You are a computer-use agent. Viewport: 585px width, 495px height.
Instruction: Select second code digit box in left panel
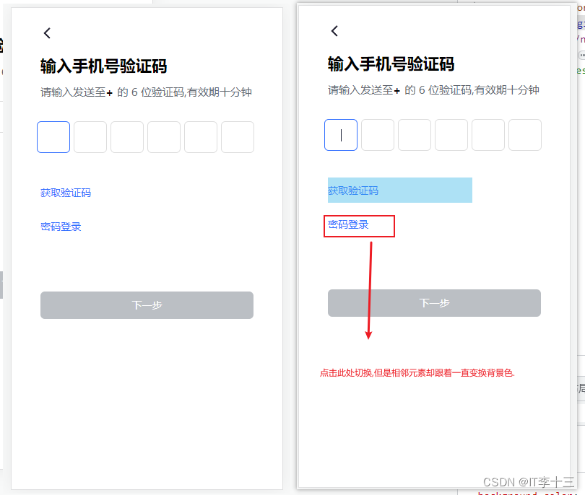(90, 137)
